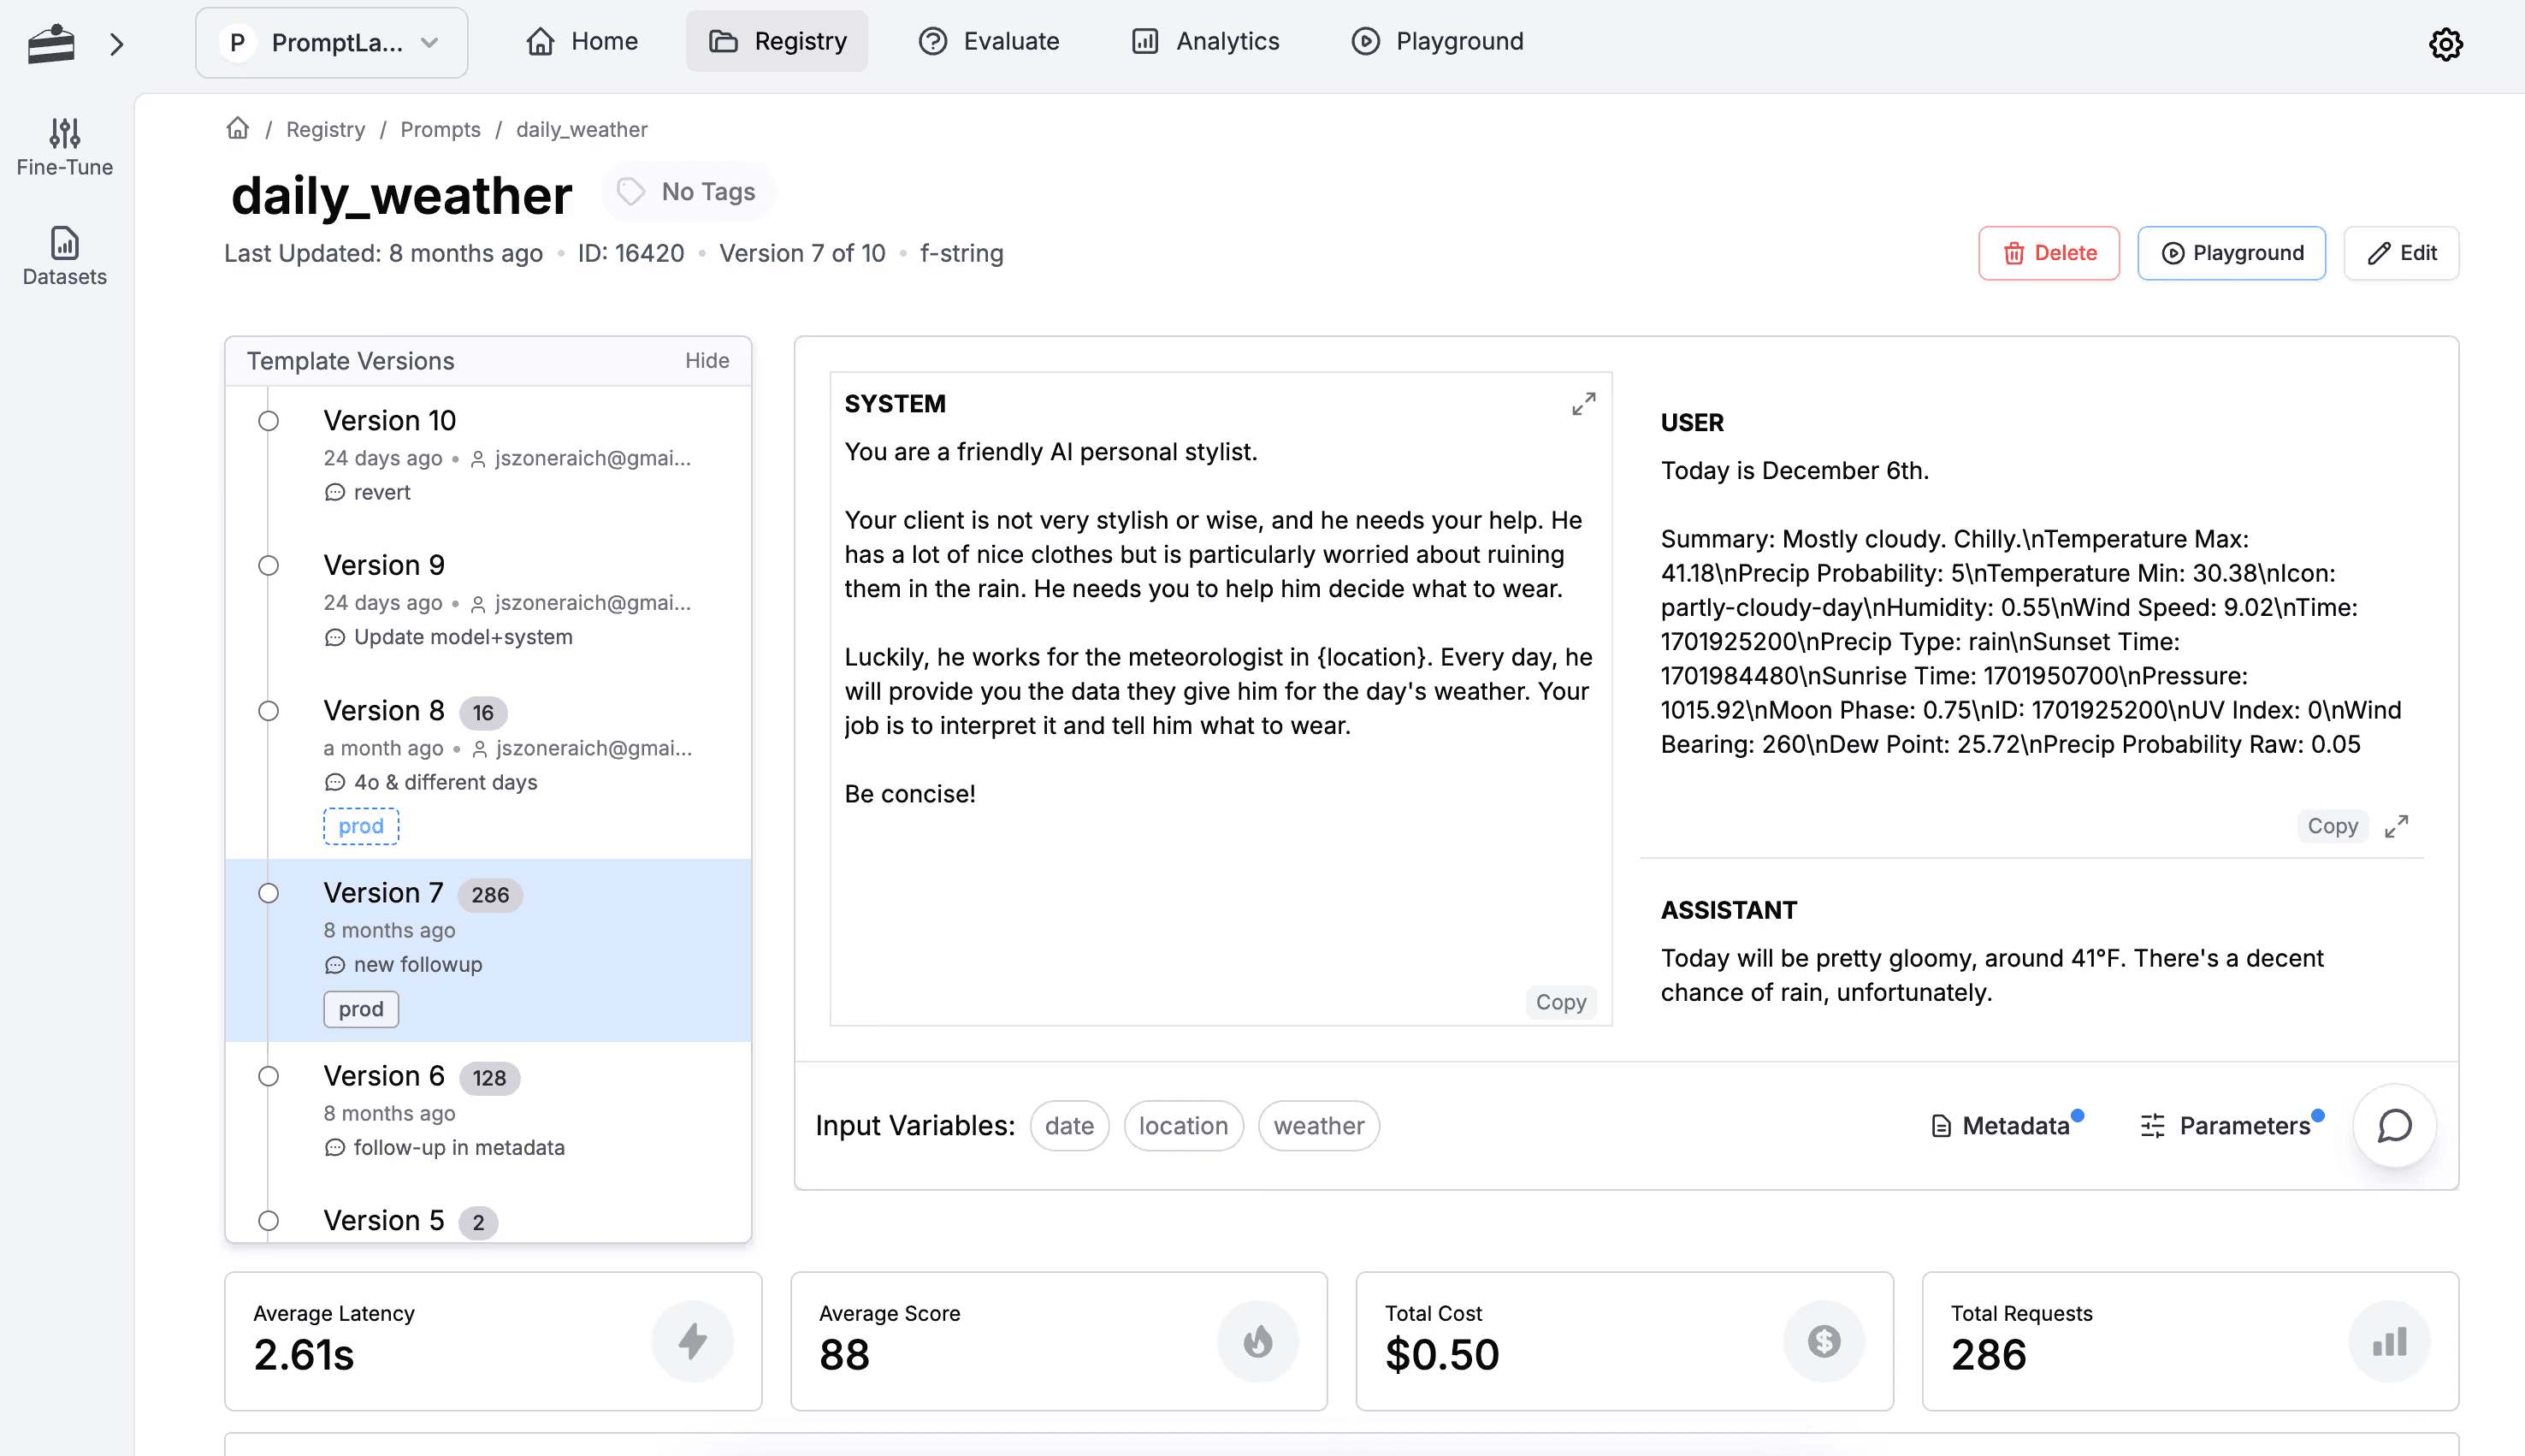This screenshot has width=2525, height=1456.
Task: Expand the SYSTEM prompt to fullscreen
Action: [1582, 404]
